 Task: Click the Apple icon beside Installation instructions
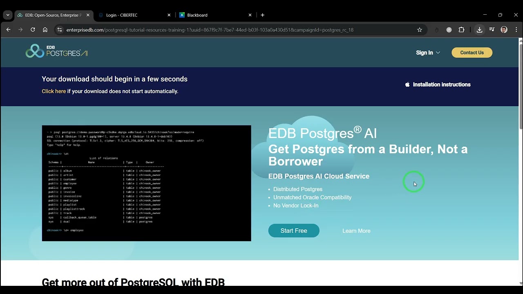tap(407, 85)
